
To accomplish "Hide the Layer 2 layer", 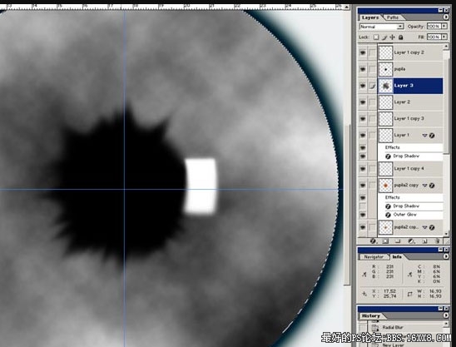I will tap(363, 102).
